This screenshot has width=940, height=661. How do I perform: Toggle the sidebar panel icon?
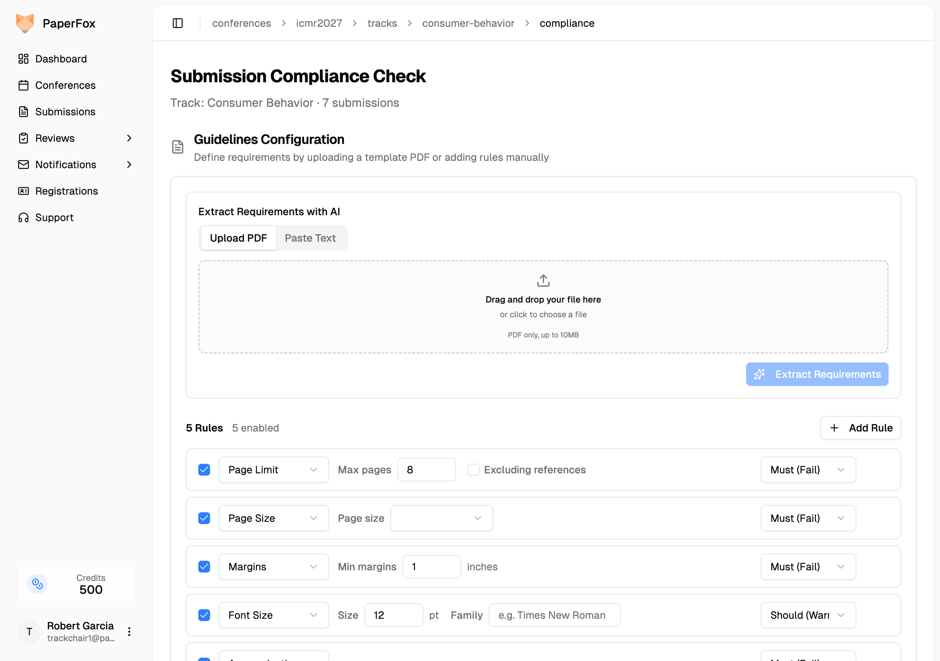pyautogui.click(x=177, y=24)
